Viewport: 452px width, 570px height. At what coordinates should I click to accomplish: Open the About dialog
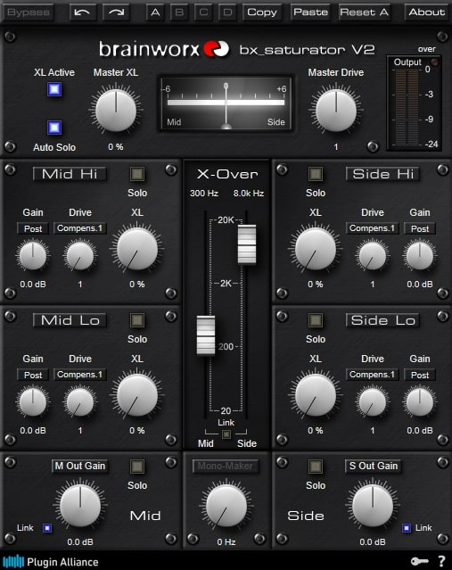[426, 12]
